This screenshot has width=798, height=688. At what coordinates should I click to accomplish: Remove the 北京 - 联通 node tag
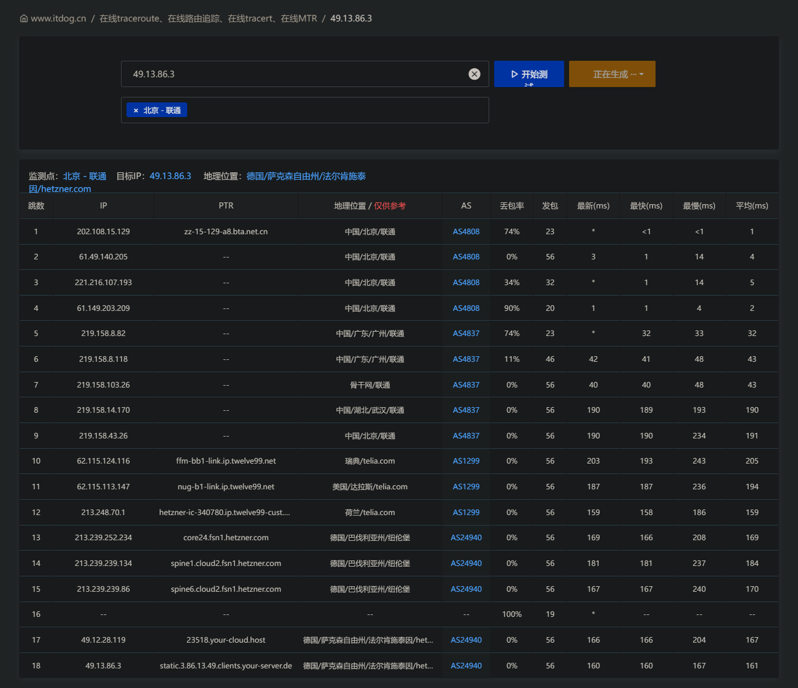click(x=136, y=110)
